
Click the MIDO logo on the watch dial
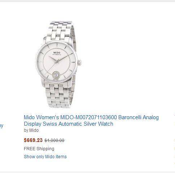click(57, 53)
